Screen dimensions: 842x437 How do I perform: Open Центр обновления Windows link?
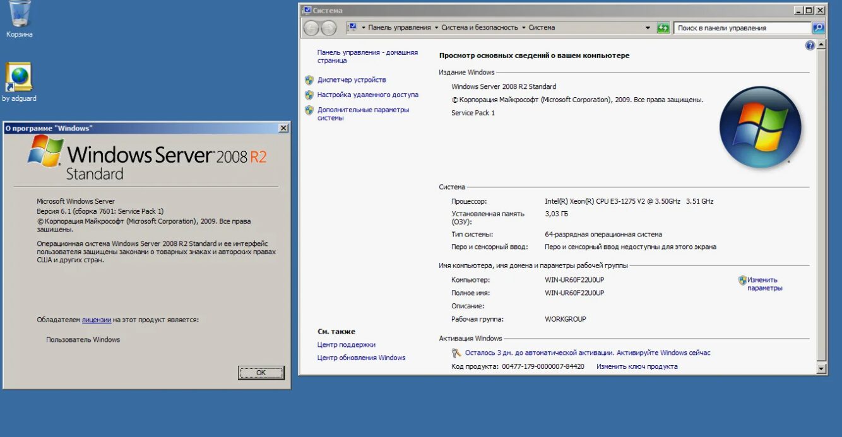point(362,358)
